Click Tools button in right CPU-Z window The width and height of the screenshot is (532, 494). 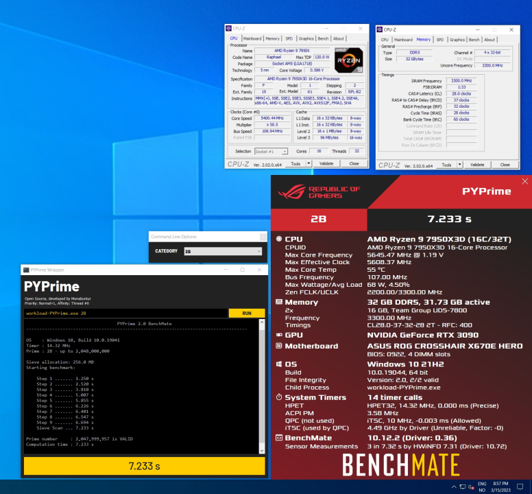pos(446,165)
